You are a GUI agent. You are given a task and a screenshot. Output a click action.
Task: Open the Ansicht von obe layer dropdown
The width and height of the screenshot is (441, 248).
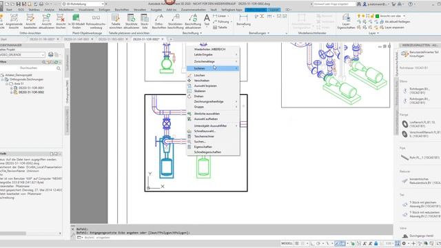[x=404, y=16]
